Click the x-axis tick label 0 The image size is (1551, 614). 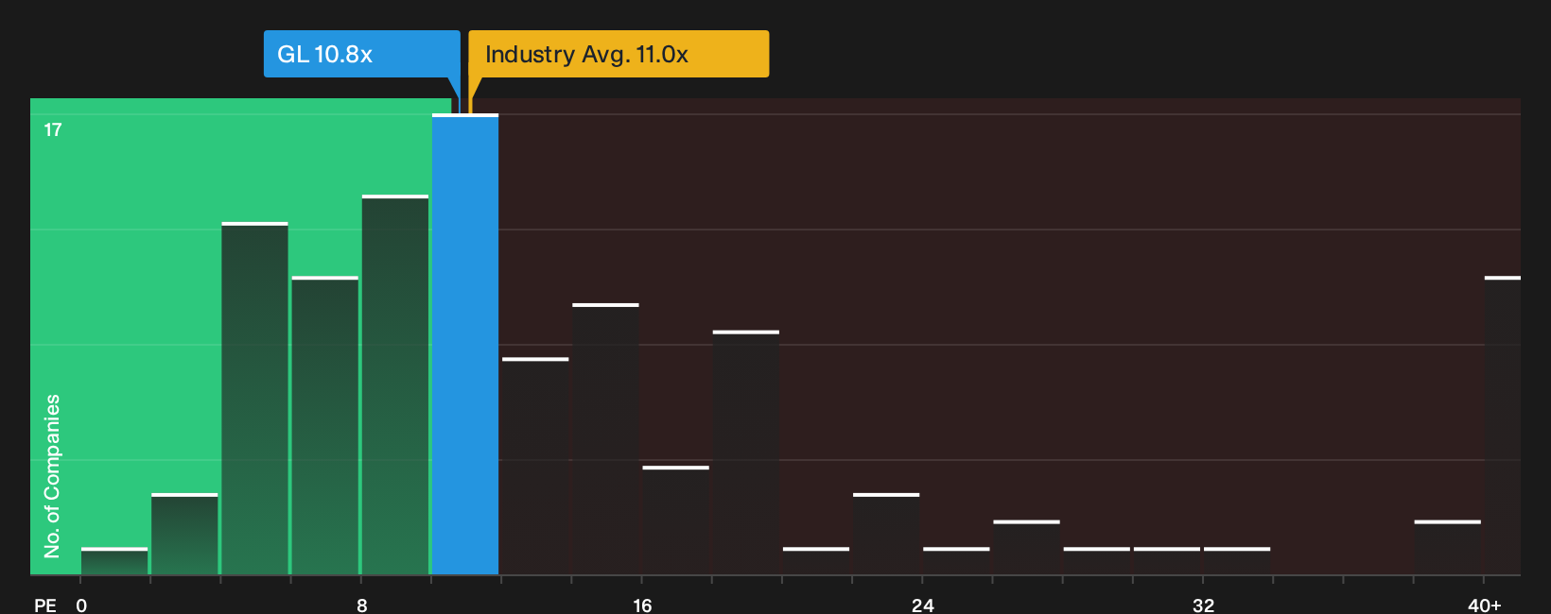81,605
